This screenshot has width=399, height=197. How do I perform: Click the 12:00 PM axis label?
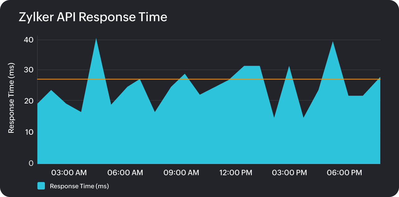pos(236,173)
